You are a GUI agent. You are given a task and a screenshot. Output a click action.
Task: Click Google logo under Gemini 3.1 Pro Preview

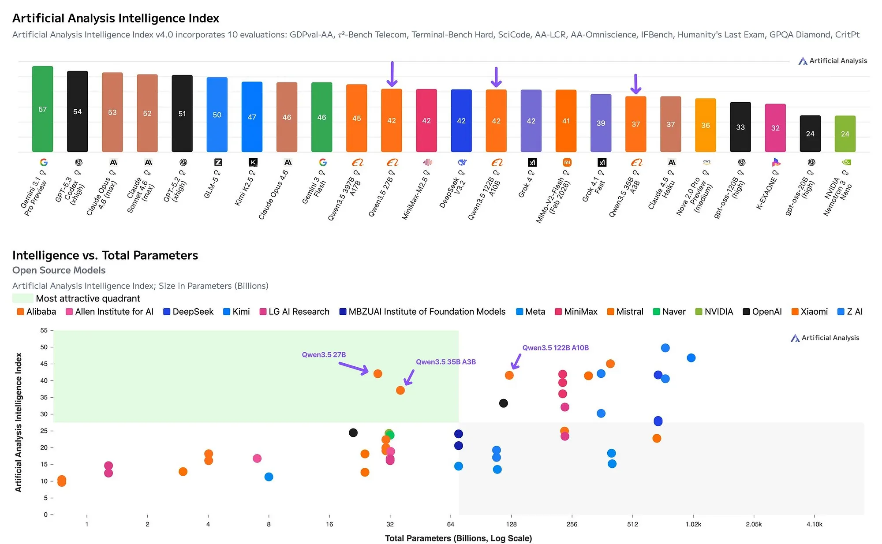tap(43, 162)
